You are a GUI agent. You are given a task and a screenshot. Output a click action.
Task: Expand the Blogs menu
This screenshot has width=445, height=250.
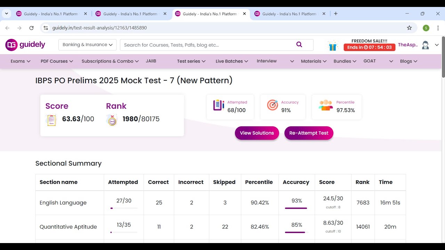pos(408,61)
